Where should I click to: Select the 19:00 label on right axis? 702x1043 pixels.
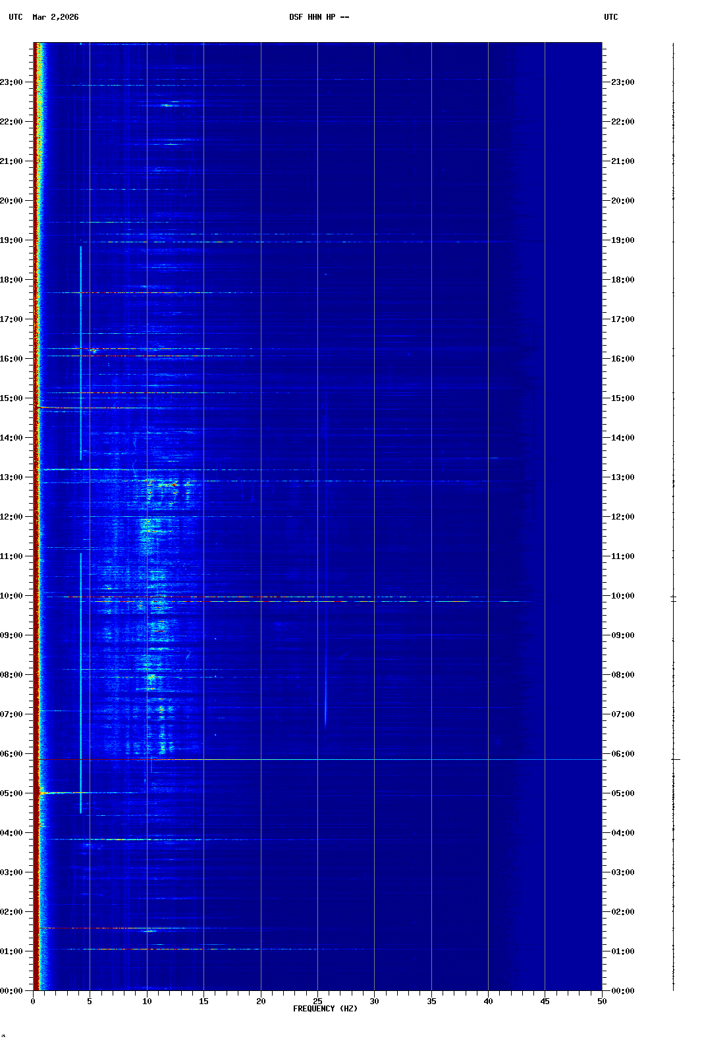(622, 240)
